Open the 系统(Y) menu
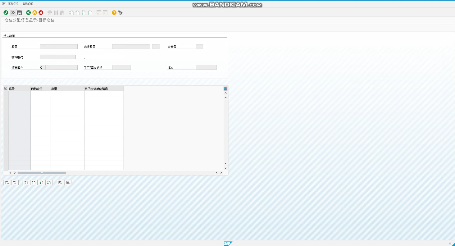This screenshot has height=246, width=455. pos(13,4)
